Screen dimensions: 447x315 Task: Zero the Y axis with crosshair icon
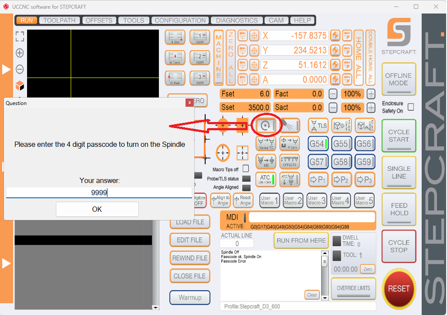254,51
